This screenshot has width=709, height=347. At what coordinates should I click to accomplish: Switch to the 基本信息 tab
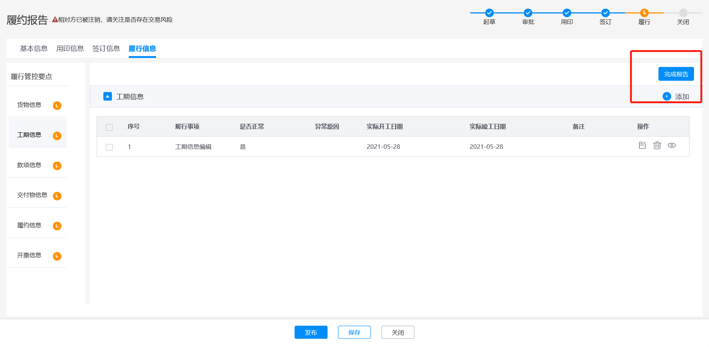34,49
